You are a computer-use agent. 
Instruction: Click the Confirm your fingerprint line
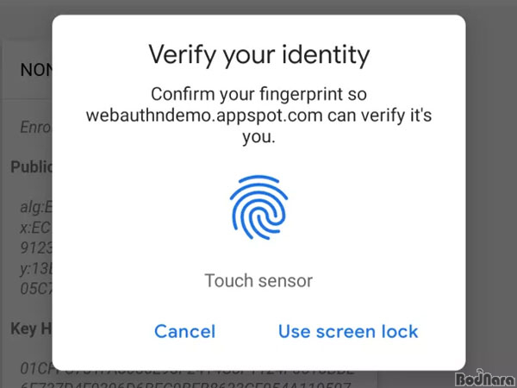point(258,94)
